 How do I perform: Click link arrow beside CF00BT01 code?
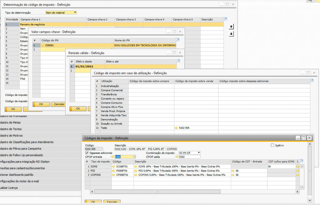113,175
